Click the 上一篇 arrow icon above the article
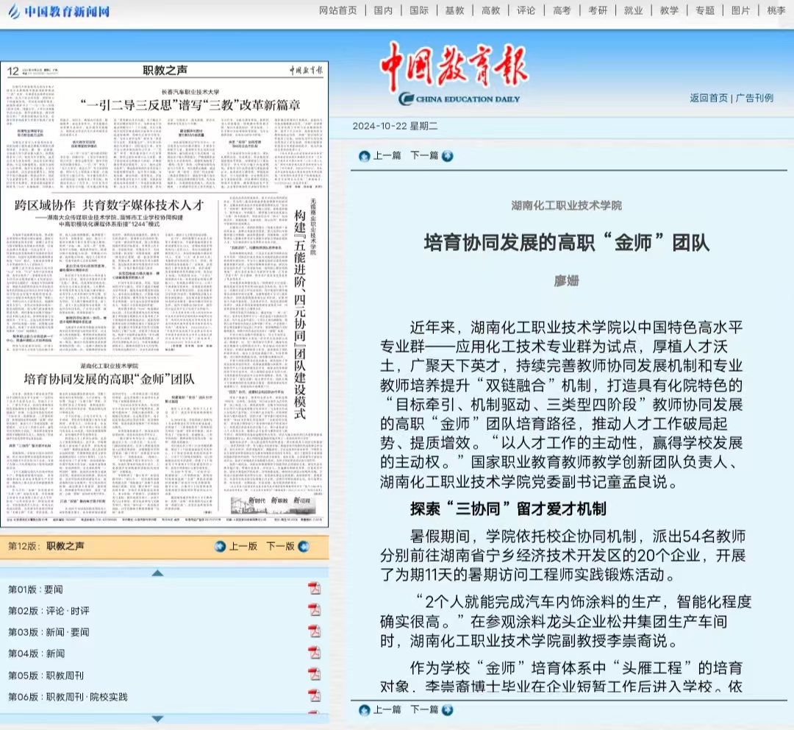 364,156
